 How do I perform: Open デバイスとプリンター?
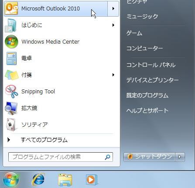pos(152,80)
